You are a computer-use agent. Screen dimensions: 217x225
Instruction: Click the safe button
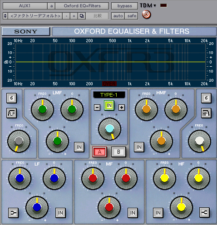132,16
